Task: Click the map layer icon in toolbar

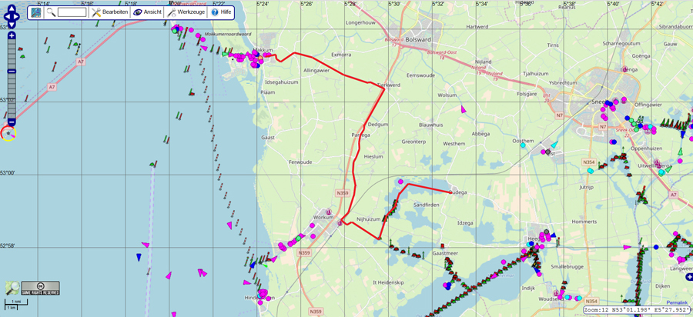Action: click(37, 12)
